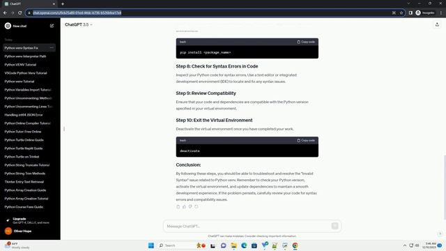Select the ChatGPT browser tab
This screenshot has width=446, height=251.
click(x=29, y=4)
